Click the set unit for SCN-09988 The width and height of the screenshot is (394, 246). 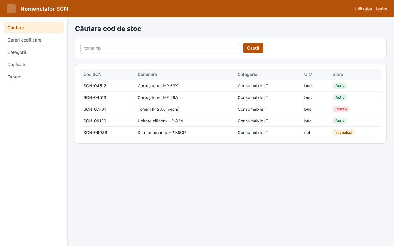point(307,133)
